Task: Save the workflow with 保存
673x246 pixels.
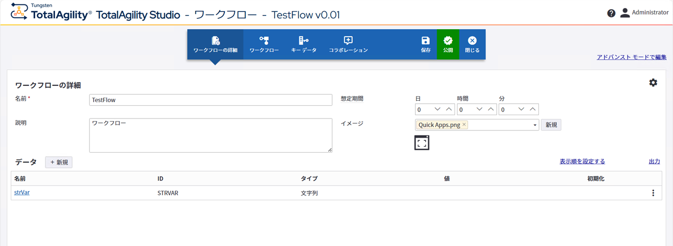Action: pos(426,45)
